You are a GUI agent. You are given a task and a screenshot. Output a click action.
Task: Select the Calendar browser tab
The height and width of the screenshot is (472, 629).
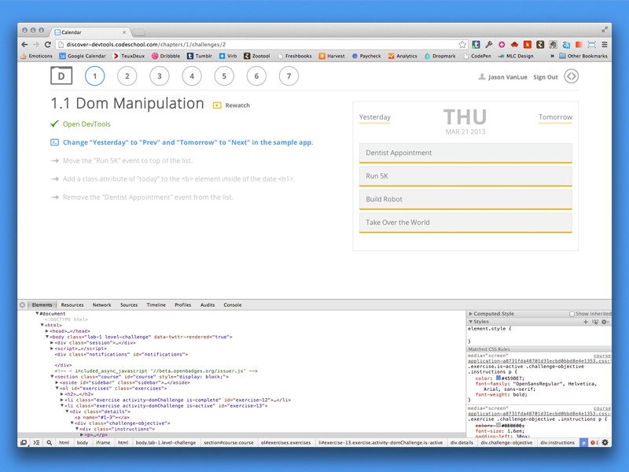[90, 32]
